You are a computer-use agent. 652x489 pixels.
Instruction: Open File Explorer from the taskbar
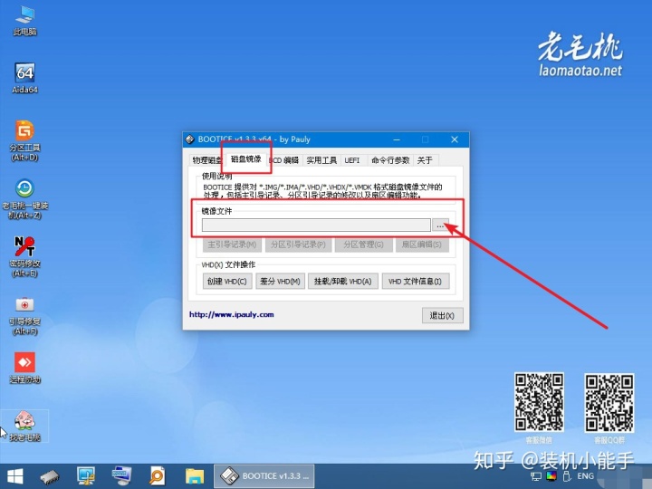(195, 476)
